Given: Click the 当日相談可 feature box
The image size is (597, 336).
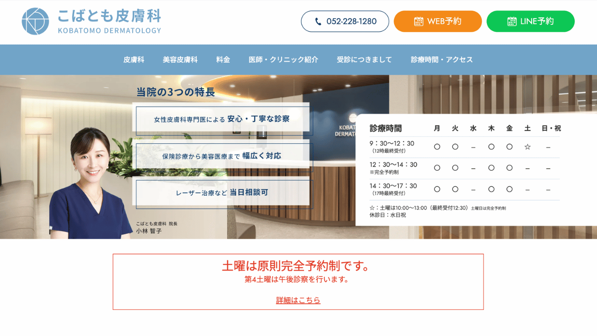Looking at the screenshot, I should 222,192.
